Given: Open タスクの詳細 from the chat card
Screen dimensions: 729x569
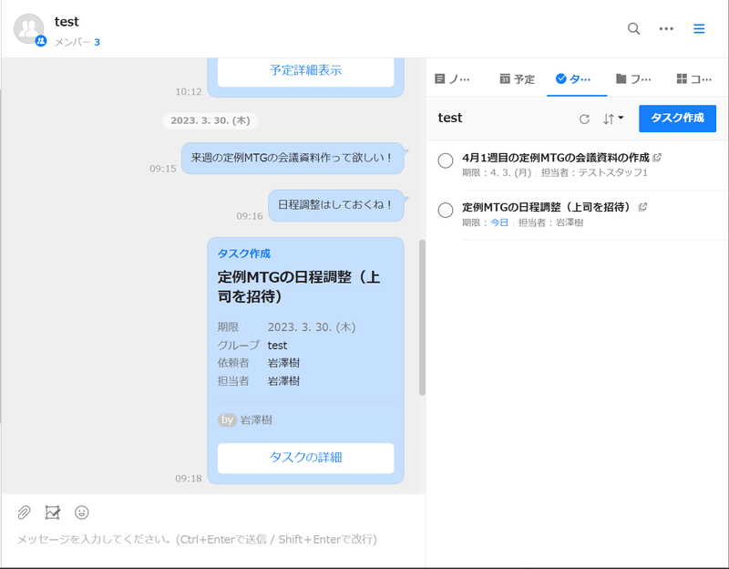Looking at the screenshot, I should 305,459.
